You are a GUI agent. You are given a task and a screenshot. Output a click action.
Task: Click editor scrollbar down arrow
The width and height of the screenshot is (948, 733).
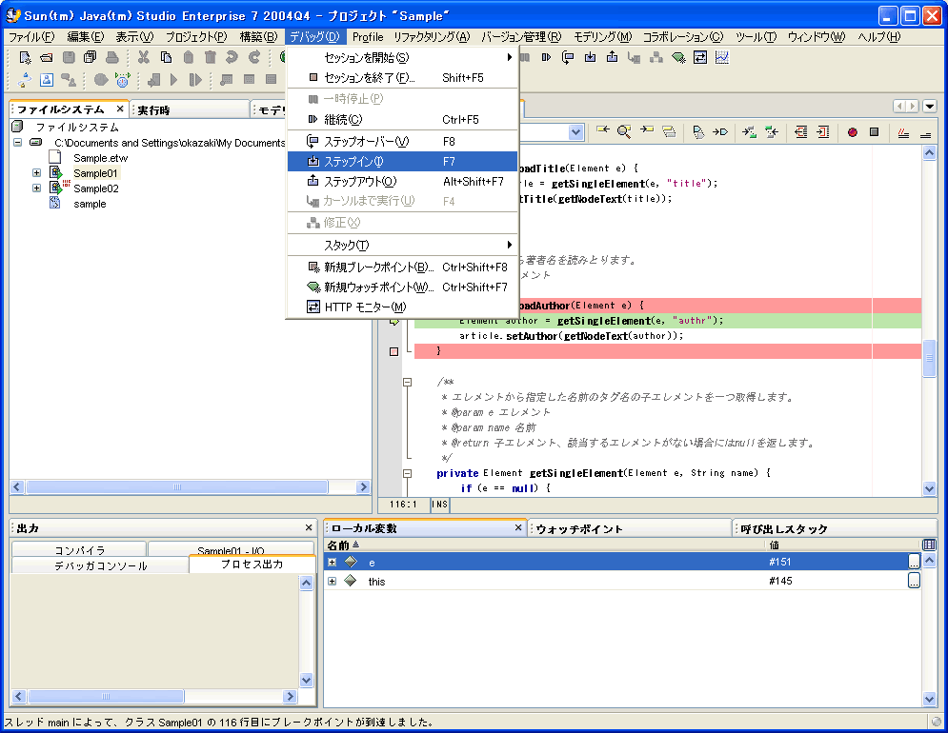(929, 489)
